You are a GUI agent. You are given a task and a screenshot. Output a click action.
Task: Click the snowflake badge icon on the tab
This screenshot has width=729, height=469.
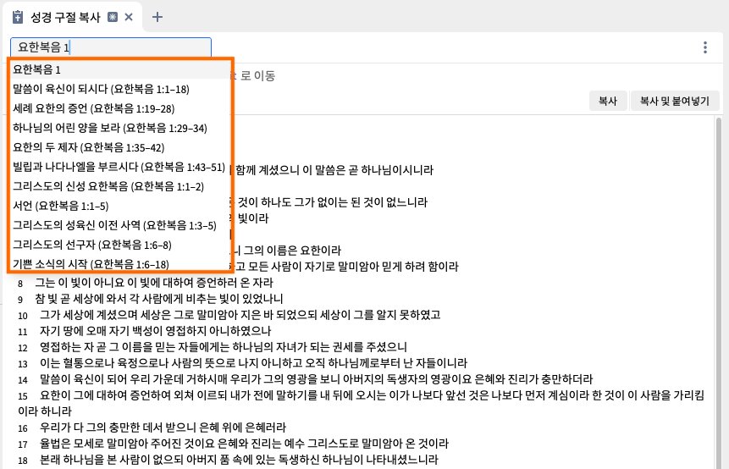tap(113, 17)
